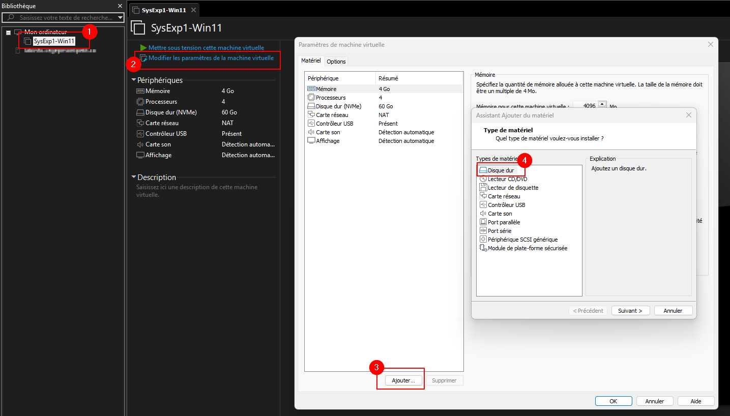Click the Carte réseau icon in the main Périphériques panel
This screenshot has width=730, height=416.
click(140, 123)
